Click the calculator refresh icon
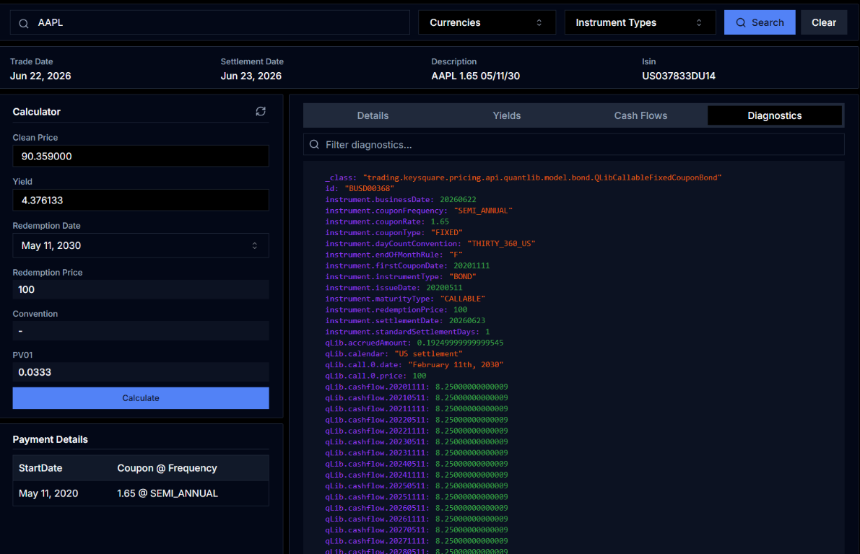Image resolution: width=860 pixels, height=554 pixels. pos(261,111)
